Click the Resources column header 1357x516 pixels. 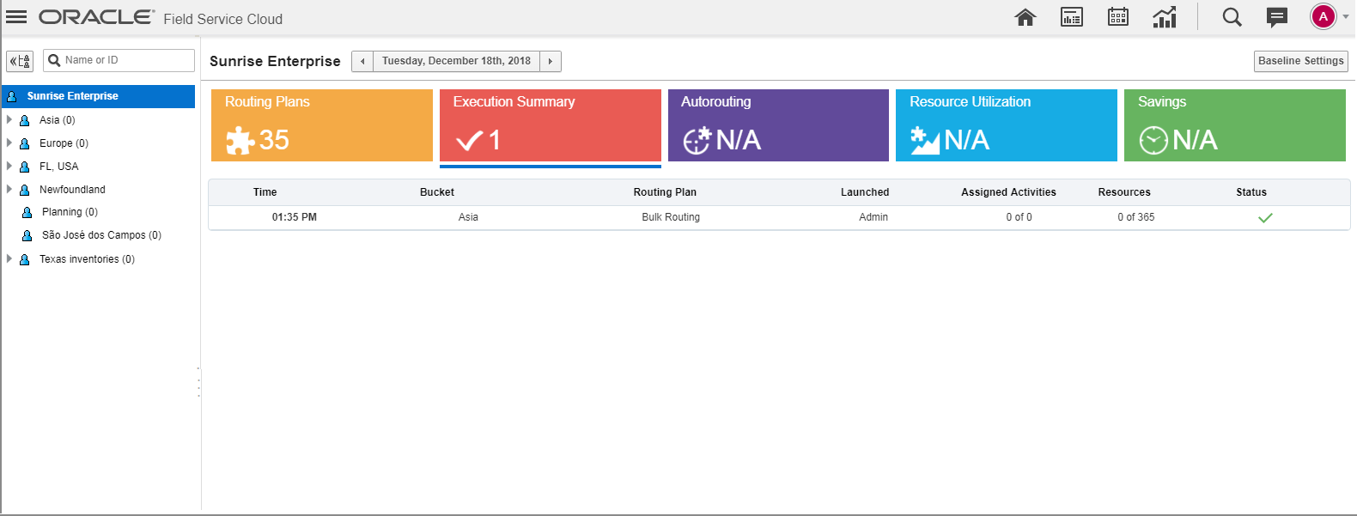point(1124,192)
